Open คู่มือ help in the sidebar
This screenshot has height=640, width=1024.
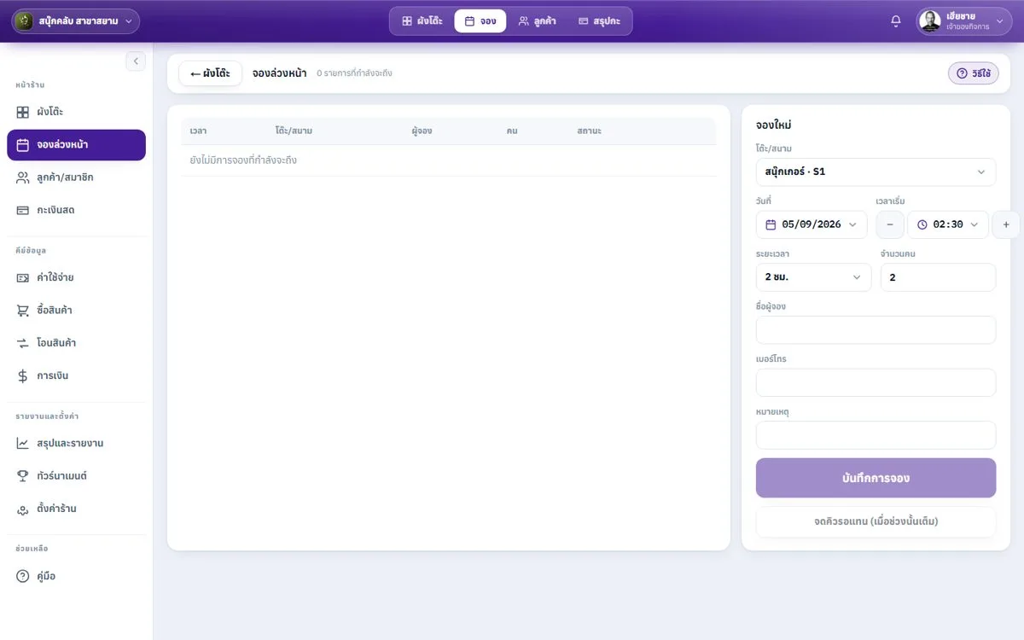tap(76, 576)
